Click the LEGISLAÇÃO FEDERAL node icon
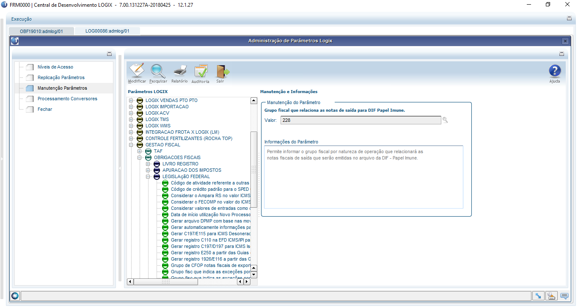The image size is (578, 308). [x=157, y=176]
